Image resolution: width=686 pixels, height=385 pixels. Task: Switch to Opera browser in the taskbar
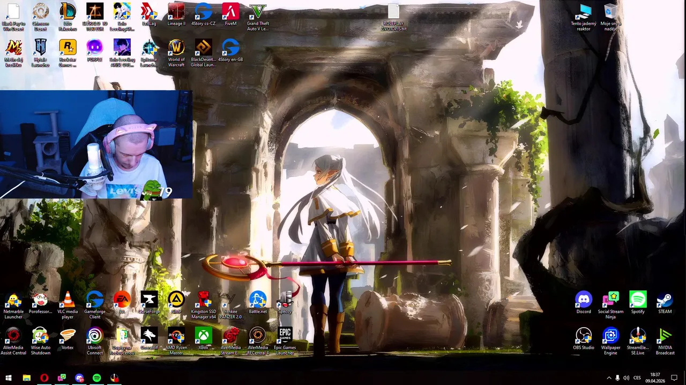[x=44, y=378]
